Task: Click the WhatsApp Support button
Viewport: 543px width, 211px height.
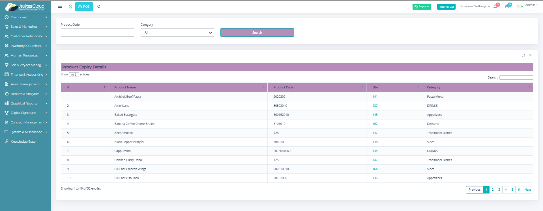Action: 422,6
